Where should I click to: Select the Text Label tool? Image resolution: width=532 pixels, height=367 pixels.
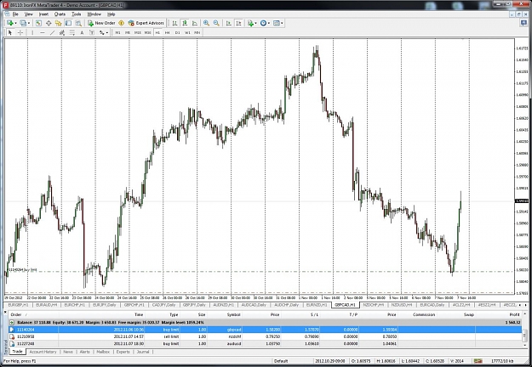point(92,32)
